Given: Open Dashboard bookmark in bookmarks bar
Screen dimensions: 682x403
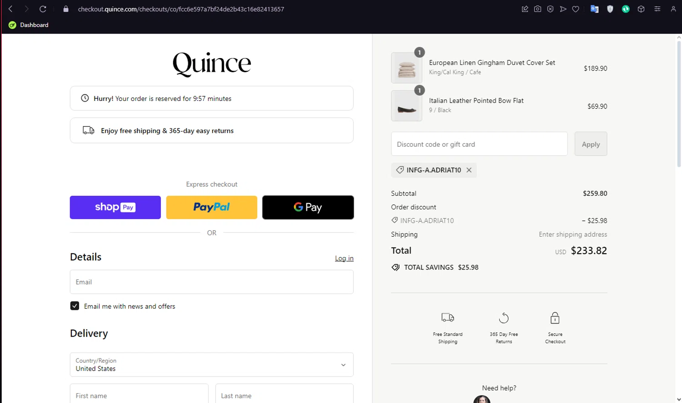Looking at the screenshot, I should [x=28, y=25].
